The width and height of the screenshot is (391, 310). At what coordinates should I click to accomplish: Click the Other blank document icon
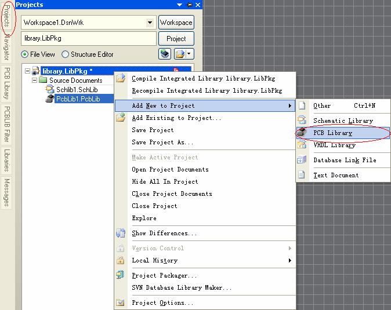(302, 105)
